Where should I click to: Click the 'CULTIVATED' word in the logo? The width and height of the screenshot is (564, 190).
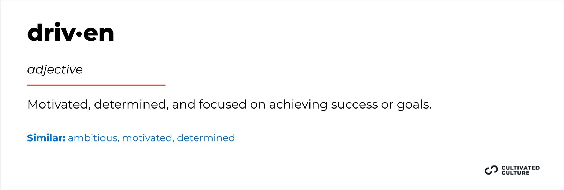coord(520,168)
